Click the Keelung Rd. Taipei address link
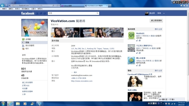This screenshot has width=189, height=106. [x=93, y=49]
